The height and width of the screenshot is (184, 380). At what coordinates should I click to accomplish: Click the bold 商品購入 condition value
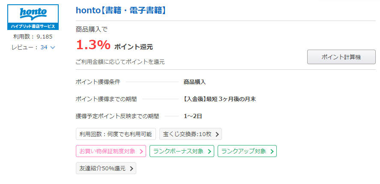194,82
